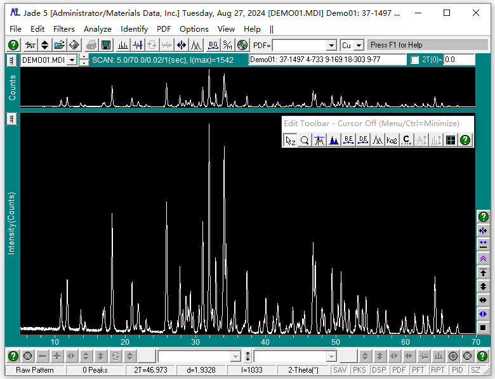
Task: Toggle the 2T(0) checkbox
Action: point(415,60)
